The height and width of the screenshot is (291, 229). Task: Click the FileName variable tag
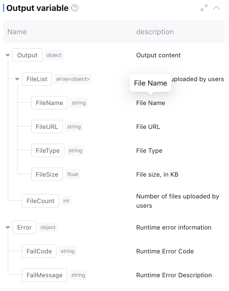point(49,103)
